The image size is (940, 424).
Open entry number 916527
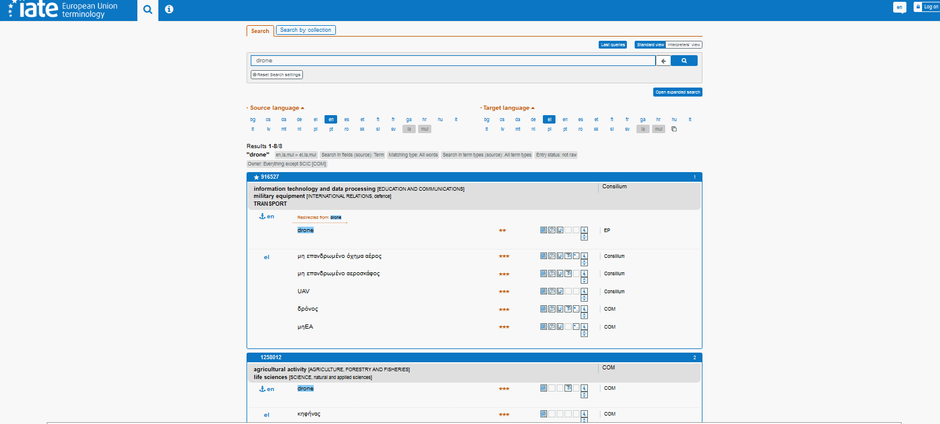coord(269,177)
